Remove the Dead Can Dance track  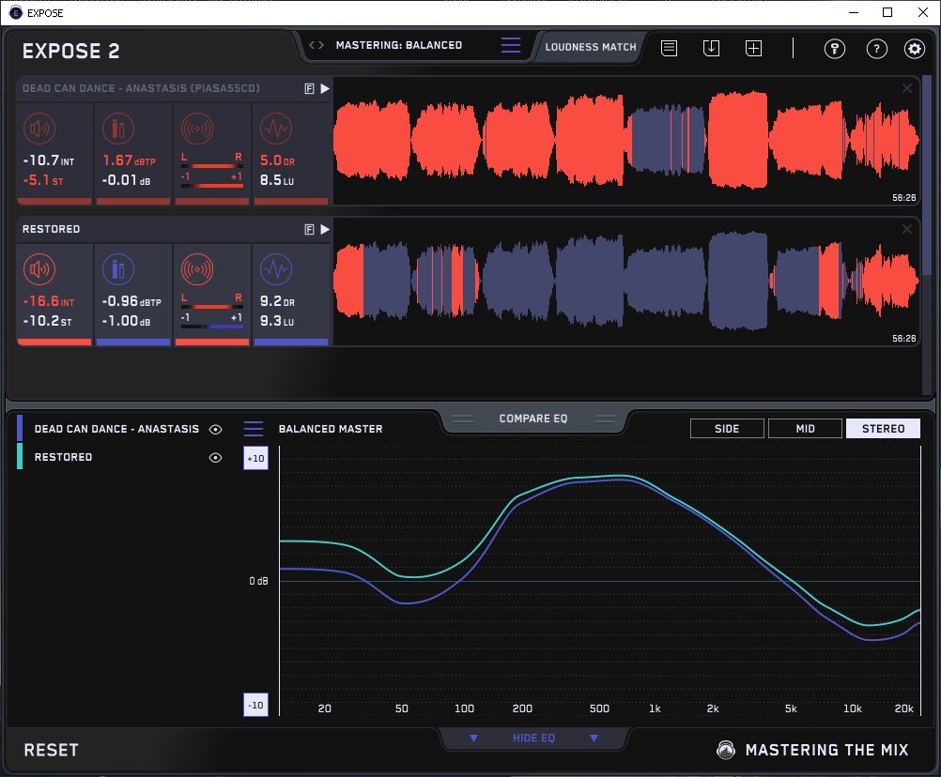coord(907,89)
